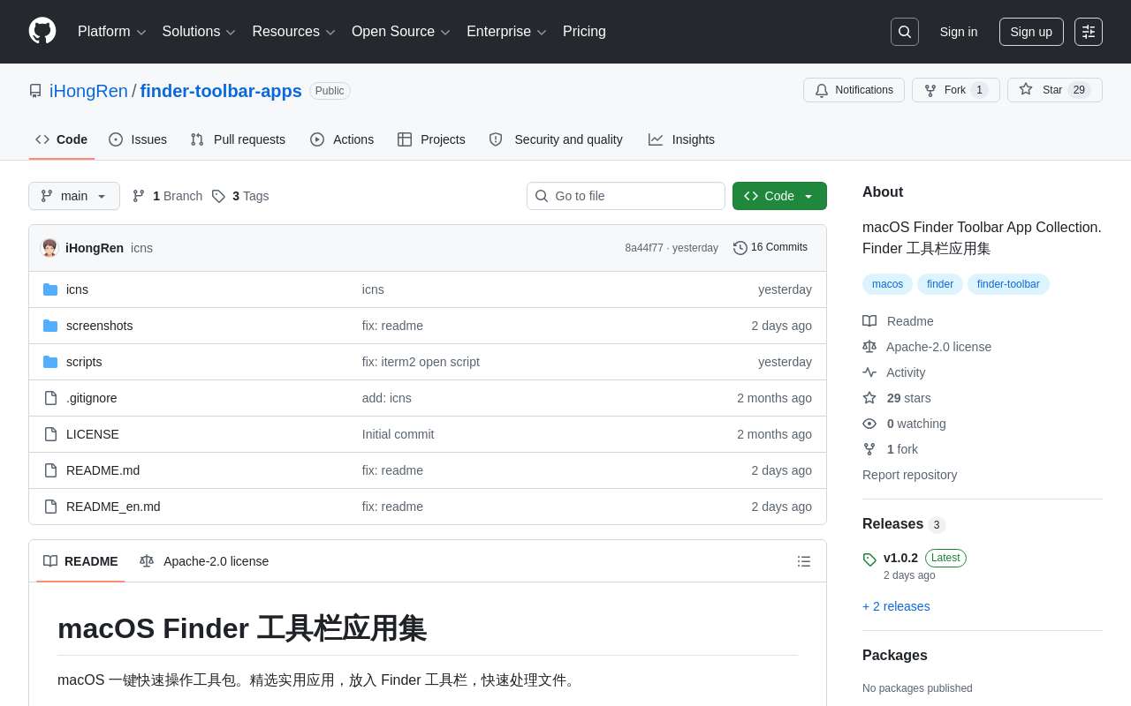1131x706 pixels.
Task: Open the Pricing menu item
Action: (584, 32)
